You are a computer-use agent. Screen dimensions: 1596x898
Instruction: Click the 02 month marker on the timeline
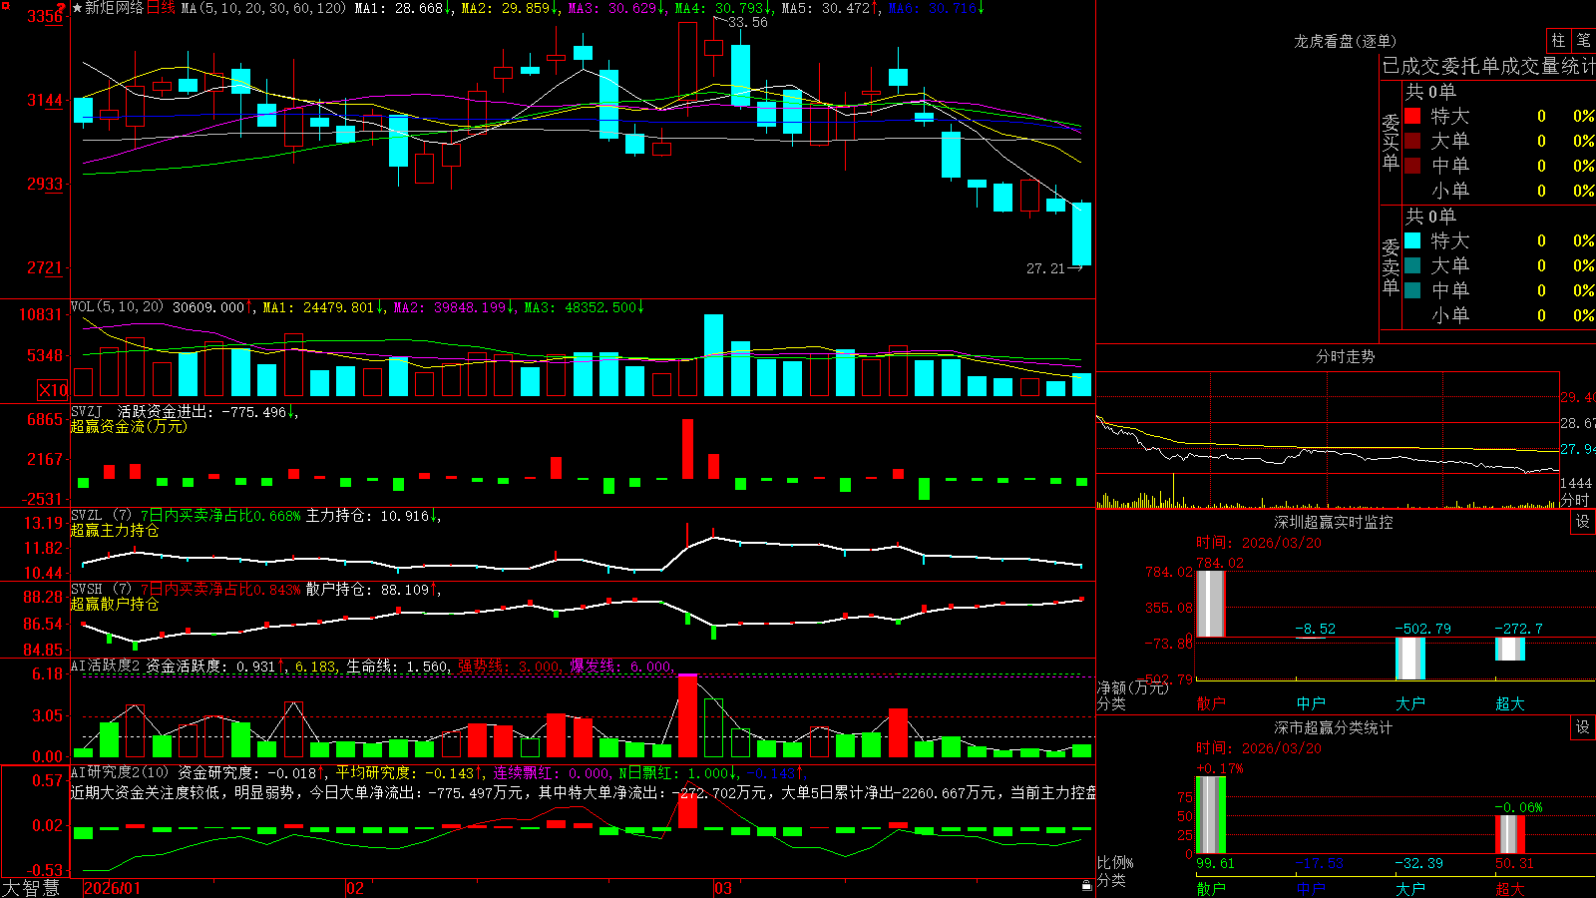pos(355,888)
